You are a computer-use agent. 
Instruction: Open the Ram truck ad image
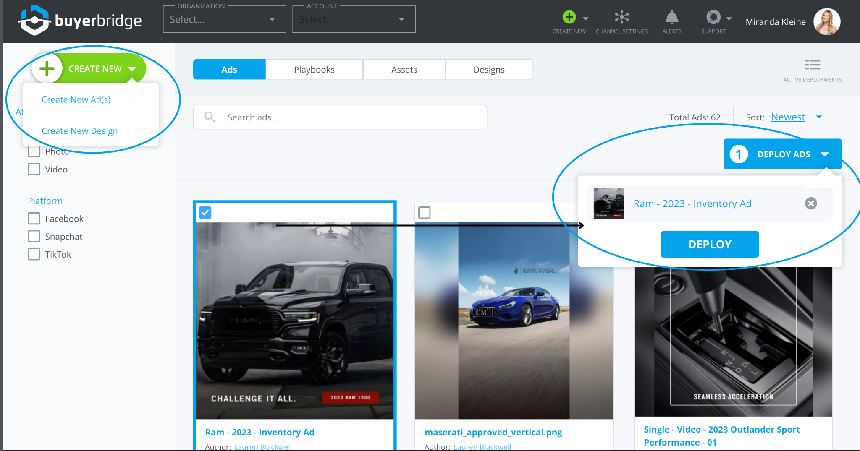[295, 321]
